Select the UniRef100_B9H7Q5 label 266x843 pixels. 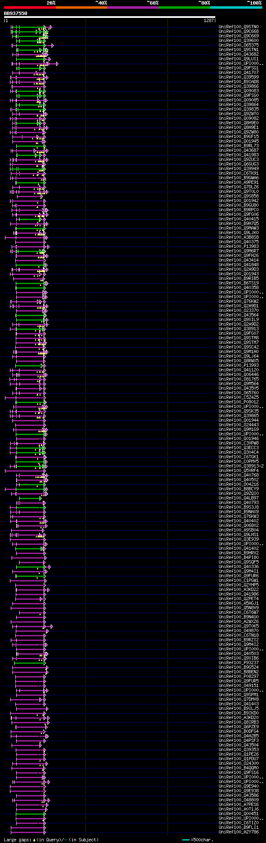(x=239, y=224)
